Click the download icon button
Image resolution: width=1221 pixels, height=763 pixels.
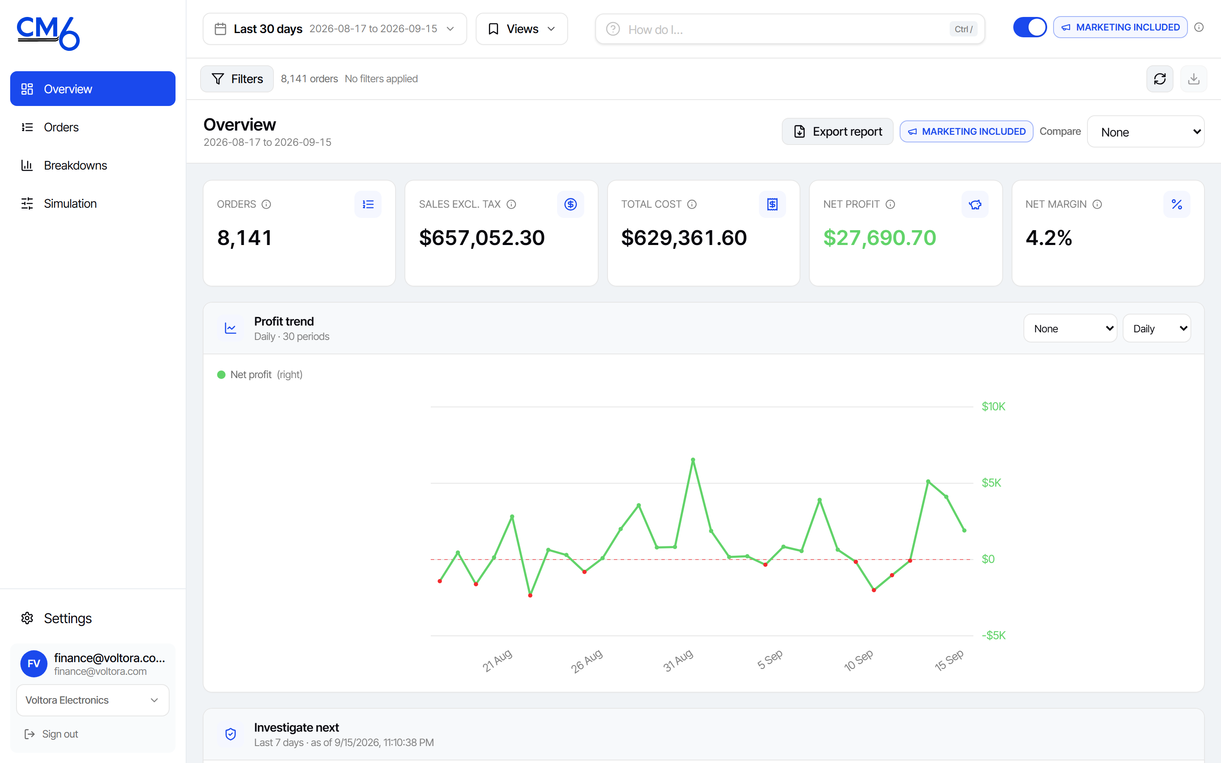pyautogui.click(x=1193, y=79)
